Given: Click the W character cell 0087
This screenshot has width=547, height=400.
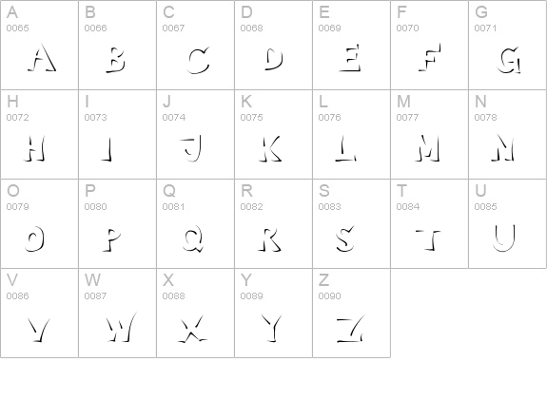Looking at the screenshot, I should 118,313.
